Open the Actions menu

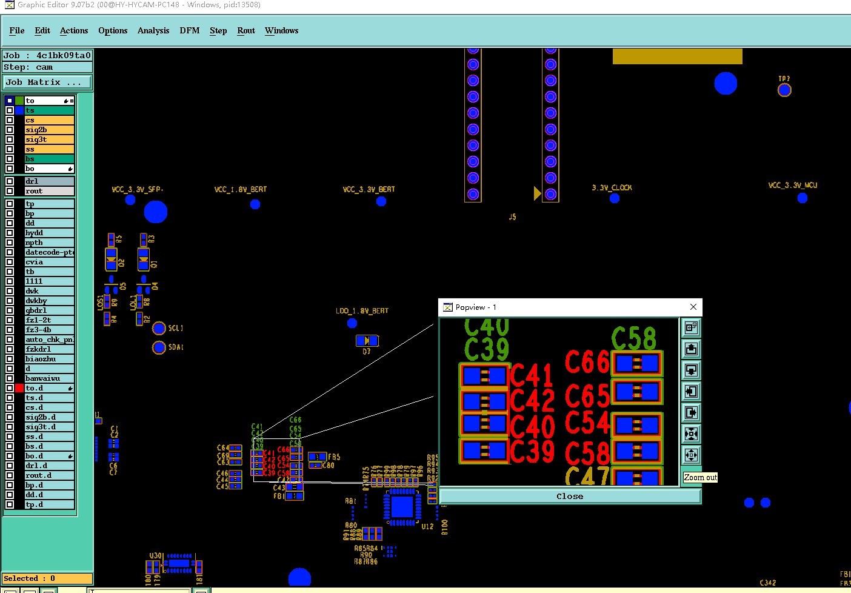(x=74, y=30)
